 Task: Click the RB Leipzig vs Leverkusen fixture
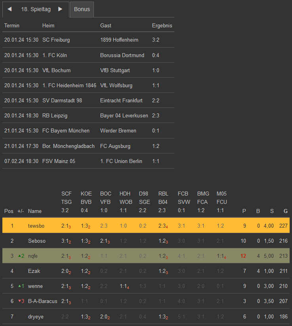(88, 115)
